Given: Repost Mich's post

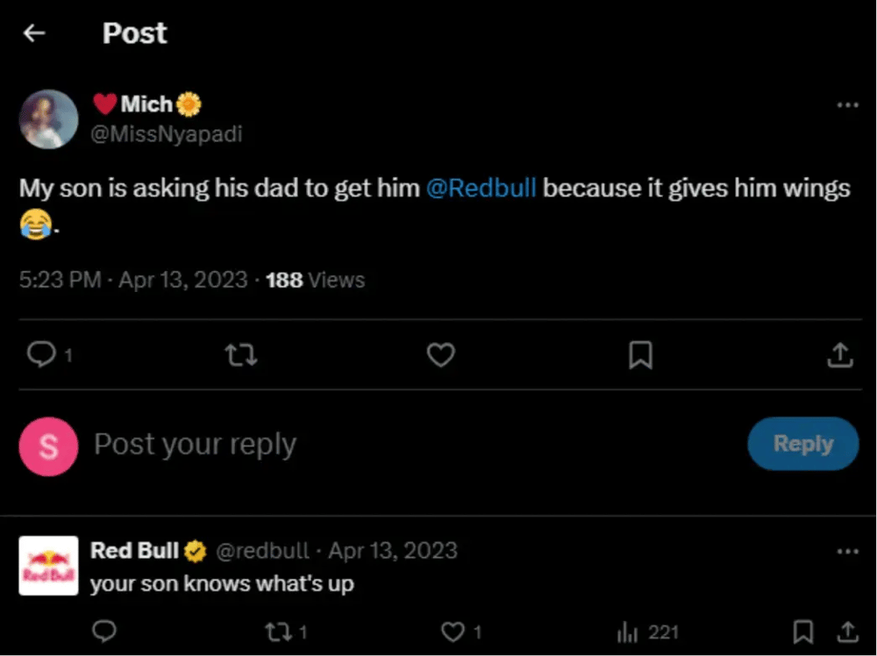Looking at the screenshot, I should [240, 354].
